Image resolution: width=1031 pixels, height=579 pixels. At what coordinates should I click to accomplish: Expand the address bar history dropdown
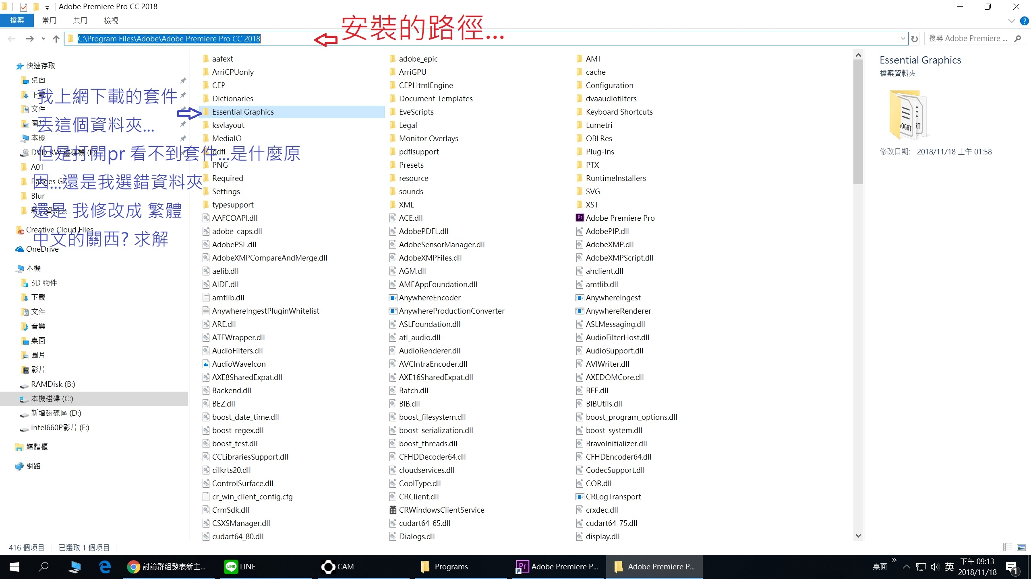903,39
